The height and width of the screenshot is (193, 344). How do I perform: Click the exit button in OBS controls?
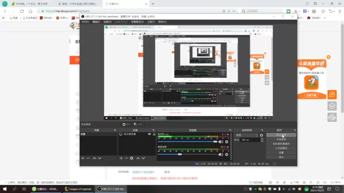[x=281, y=157]
